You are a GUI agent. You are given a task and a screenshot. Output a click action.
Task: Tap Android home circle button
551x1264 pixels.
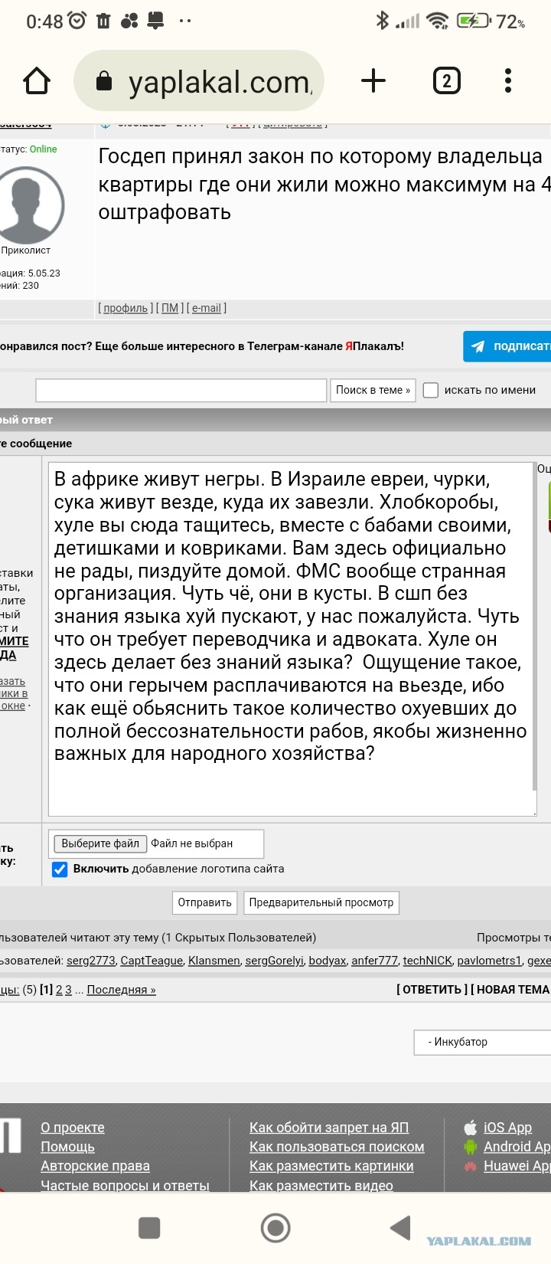tap(275, 1228)
